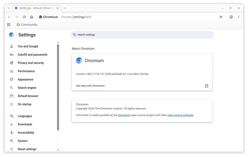This screenshot has height=157, width=248.
Task: Open the three-dot browser menu
Action: pyautogui.click(x=238, y=17)
